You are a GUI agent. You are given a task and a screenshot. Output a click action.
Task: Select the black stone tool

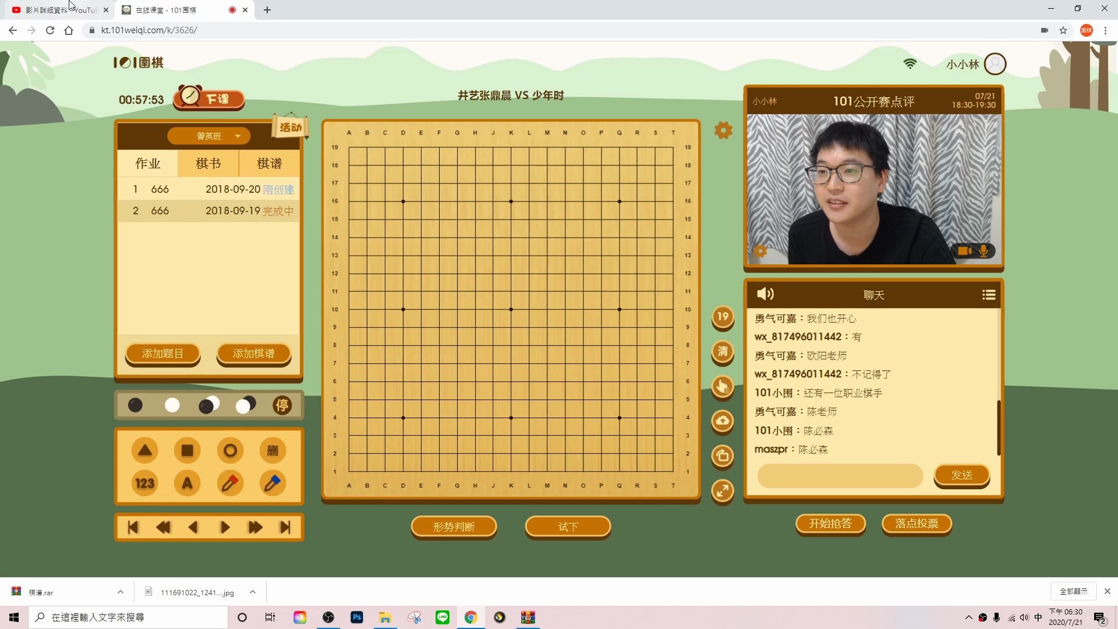point(135,405)
